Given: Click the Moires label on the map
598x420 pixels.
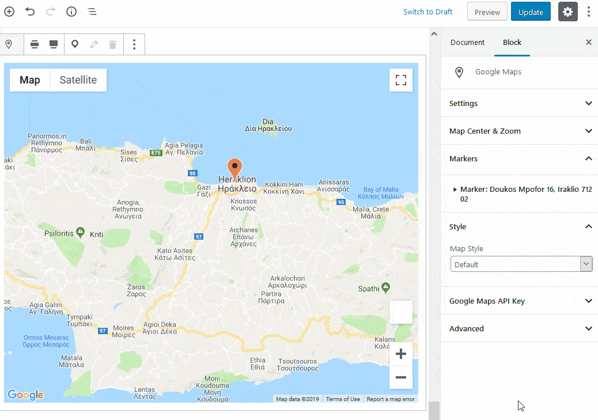Looking at the screenshot, I should pos(123,331).
